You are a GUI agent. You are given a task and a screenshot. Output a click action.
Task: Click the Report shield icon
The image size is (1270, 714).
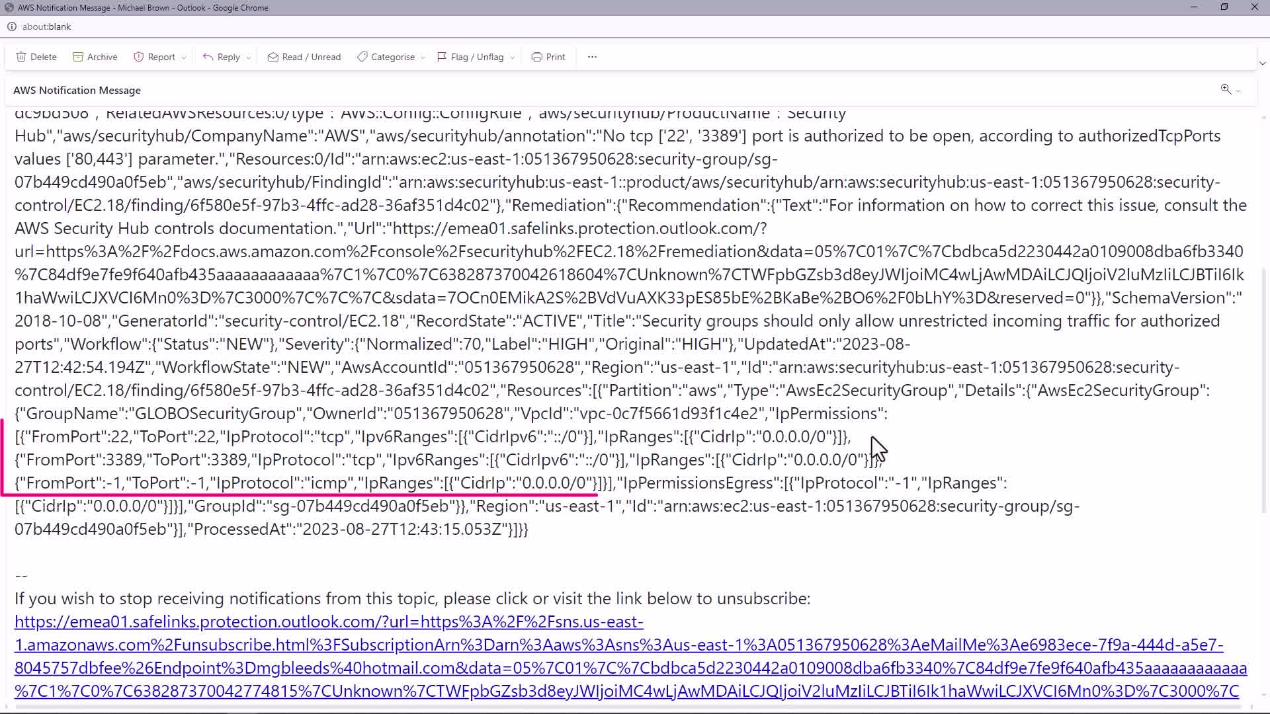point(138,57)
